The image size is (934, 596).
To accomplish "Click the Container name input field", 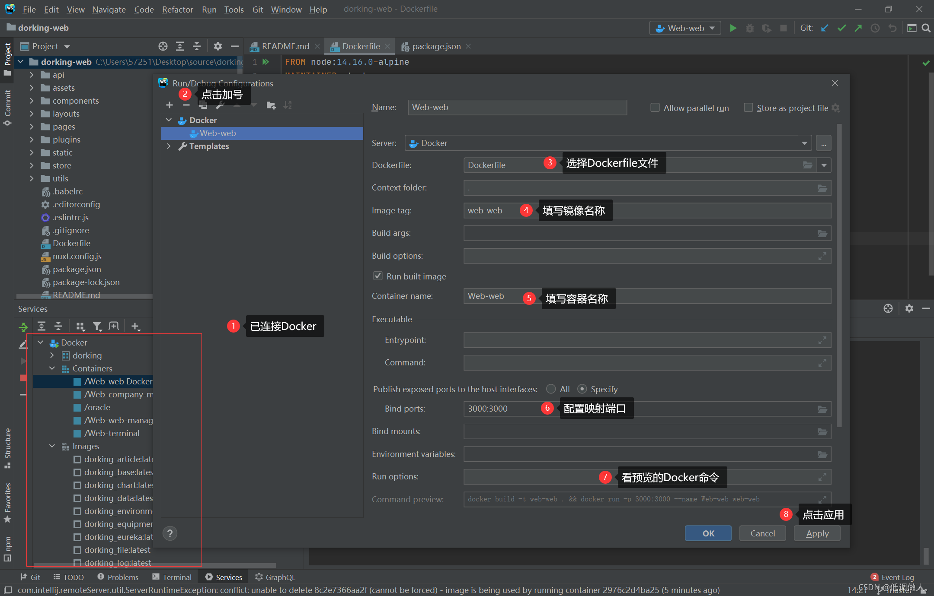I will [647, 296].
